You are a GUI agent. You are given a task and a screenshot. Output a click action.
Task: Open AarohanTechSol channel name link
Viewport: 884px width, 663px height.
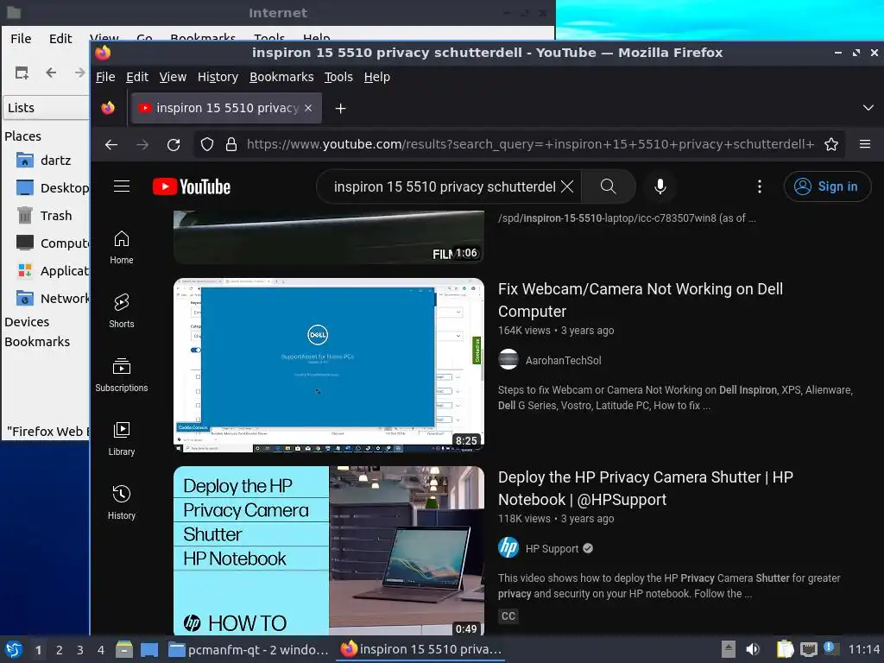coord(563,360)
